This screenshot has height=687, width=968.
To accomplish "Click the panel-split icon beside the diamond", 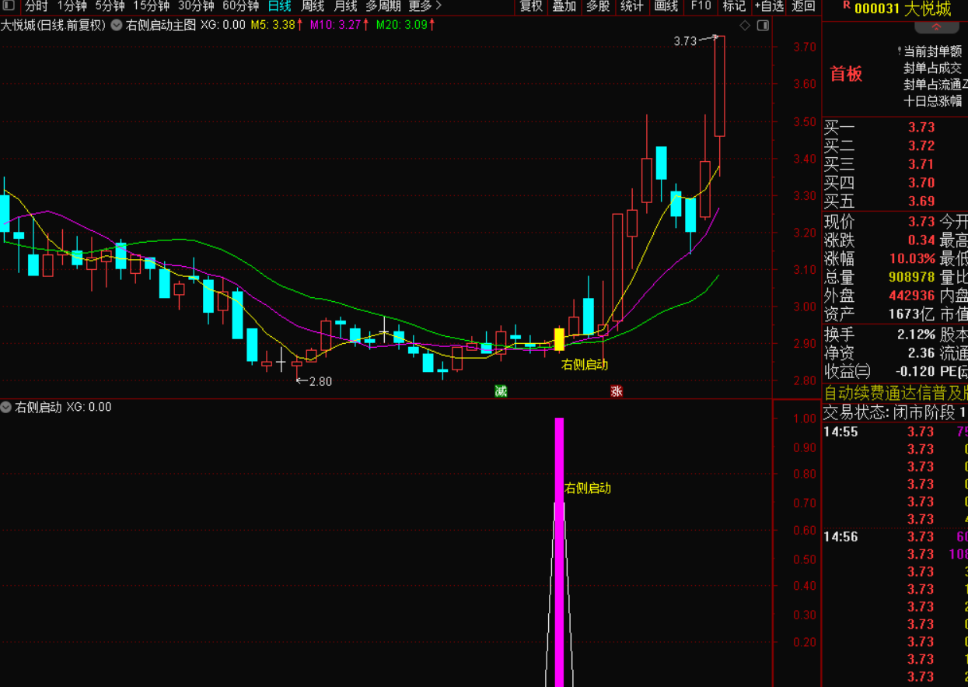I will point(763,26).
